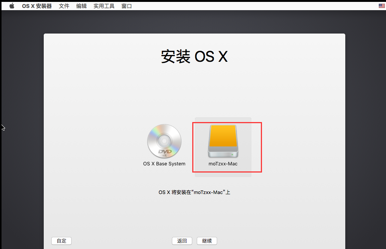Open the OS X 安装器 menu
This screenshot has height=249, width=386.
[x=37, y=6]
